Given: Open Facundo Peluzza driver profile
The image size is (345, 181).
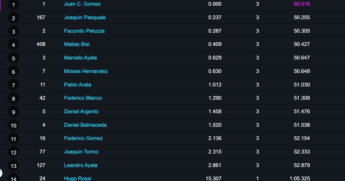Looking at the screenshot, I should [84, 31].
